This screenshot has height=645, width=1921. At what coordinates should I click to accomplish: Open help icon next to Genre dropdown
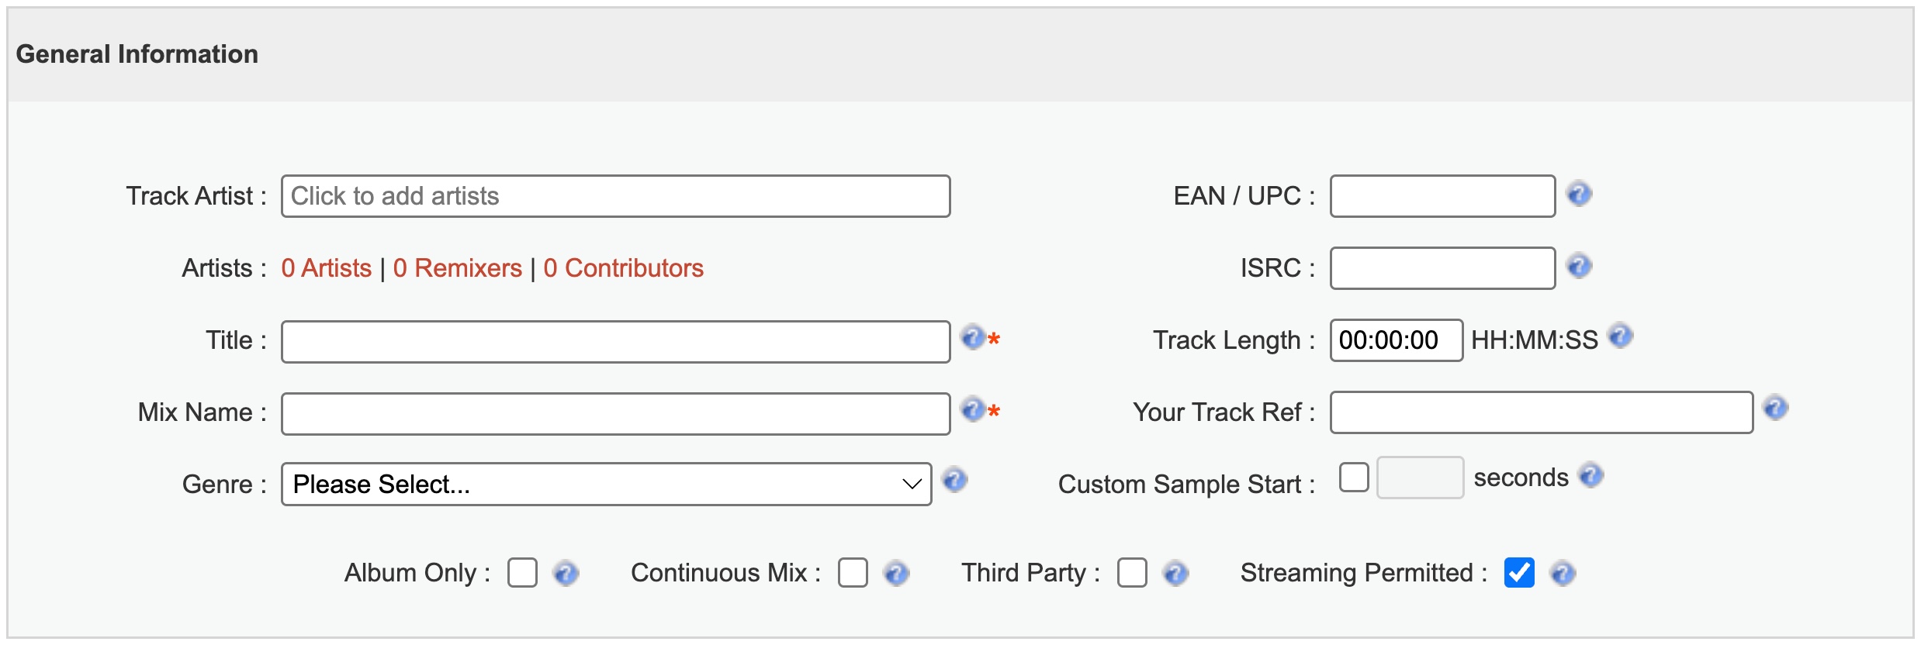click(954, 480)
